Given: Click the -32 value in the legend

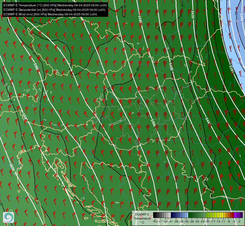Looking at the screenshot, I should pyautogui.click(x=186, y=221).
